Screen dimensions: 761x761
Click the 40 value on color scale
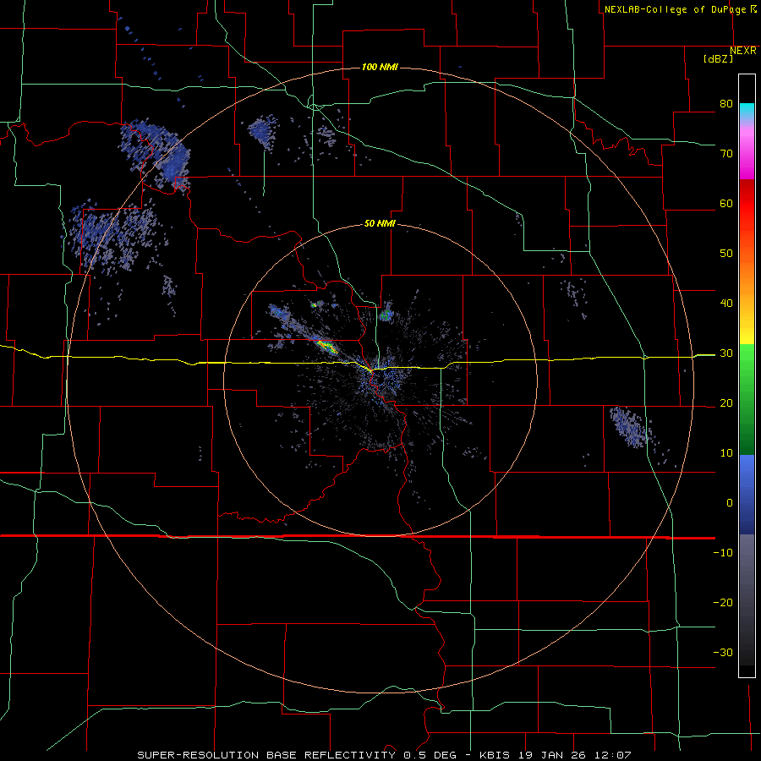tap(726, 304)
